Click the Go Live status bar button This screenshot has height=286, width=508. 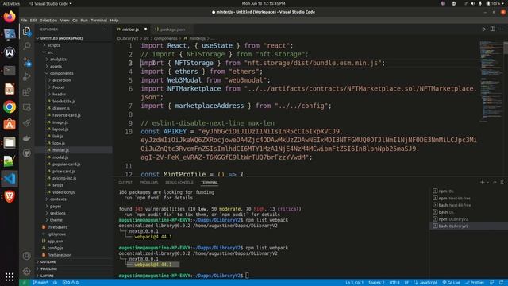pos(452,283)
